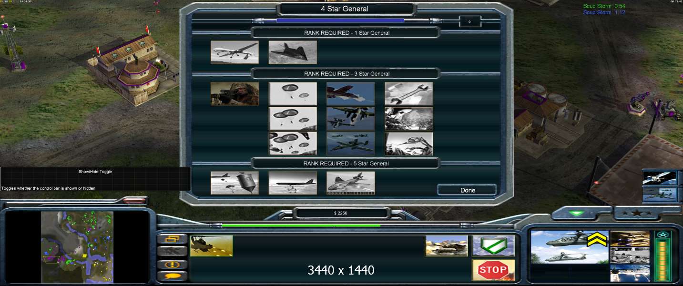Click the green bar above the command panel
Screen dimensions: 683x286
pos(301,225)
